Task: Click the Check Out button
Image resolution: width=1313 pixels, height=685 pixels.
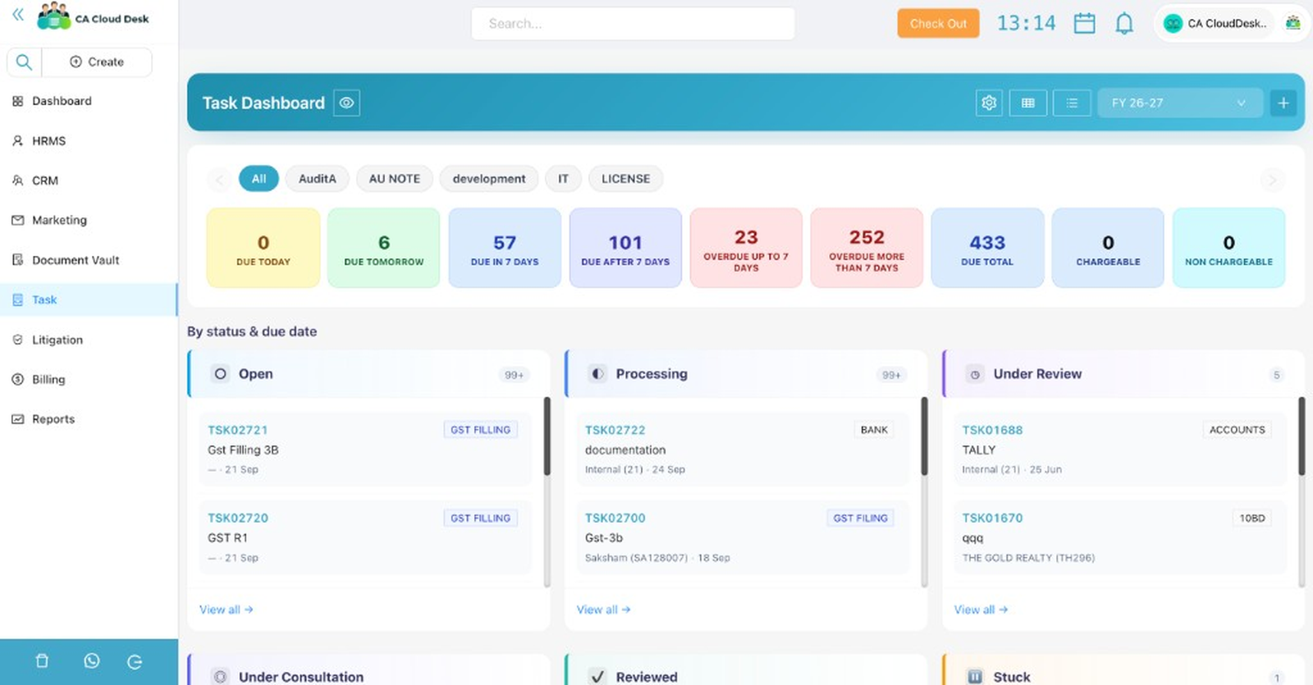Action: pyautogui.click(x=938, y=24)
